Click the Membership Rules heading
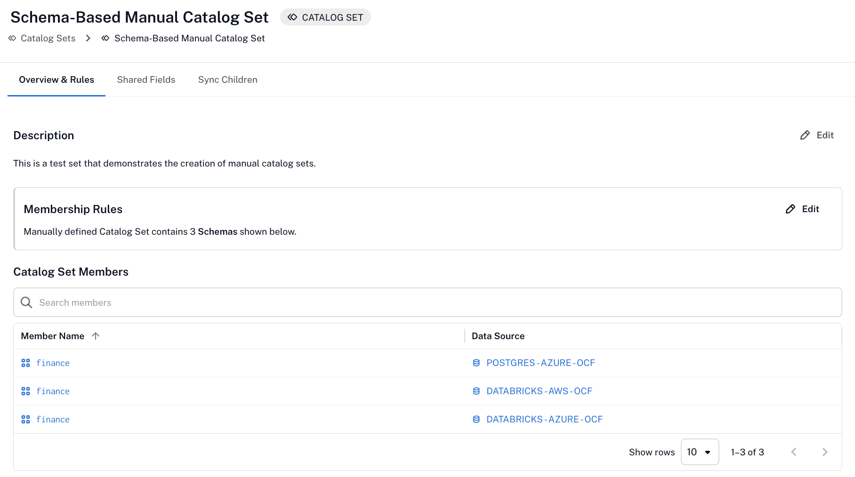Viewport: 855px width, 477px height. (73, 209)
